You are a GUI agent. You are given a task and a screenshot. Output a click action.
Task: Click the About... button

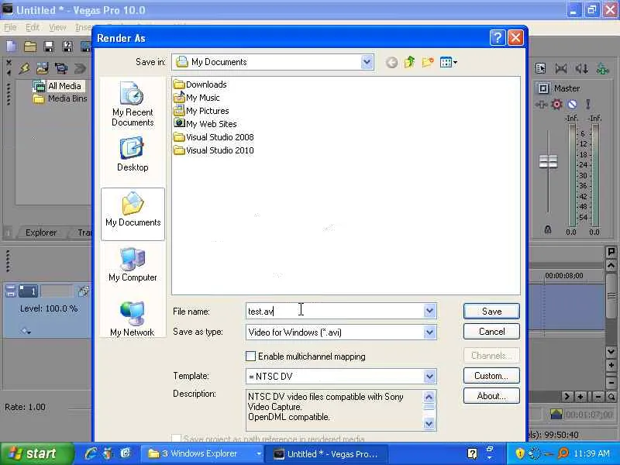(491, 396)
